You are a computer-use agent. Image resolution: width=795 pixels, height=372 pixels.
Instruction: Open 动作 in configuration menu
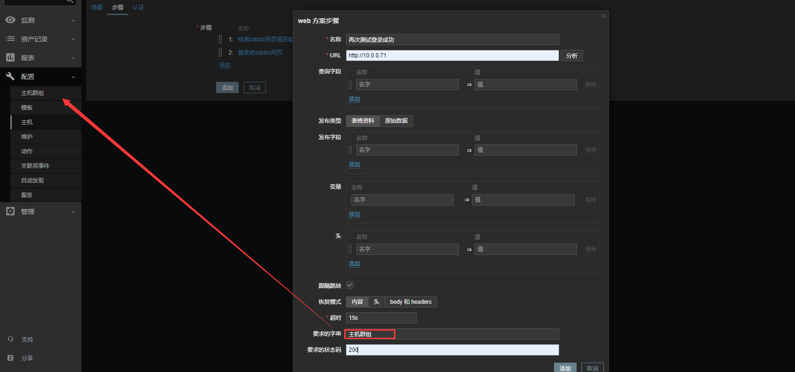(x=46, y=151)
